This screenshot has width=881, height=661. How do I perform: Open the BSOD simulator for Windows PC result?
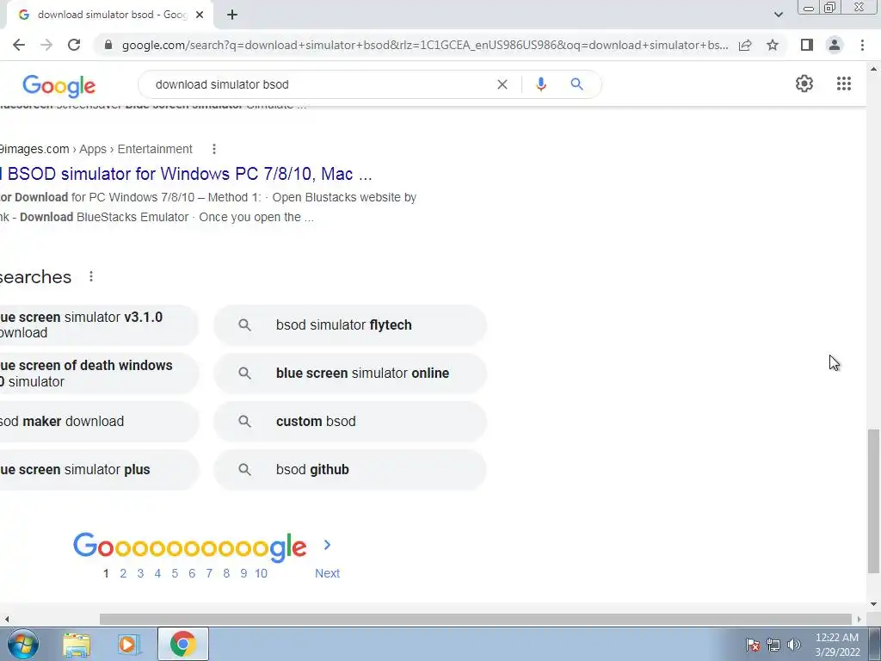pyautogui.click(x=186, y=174)
